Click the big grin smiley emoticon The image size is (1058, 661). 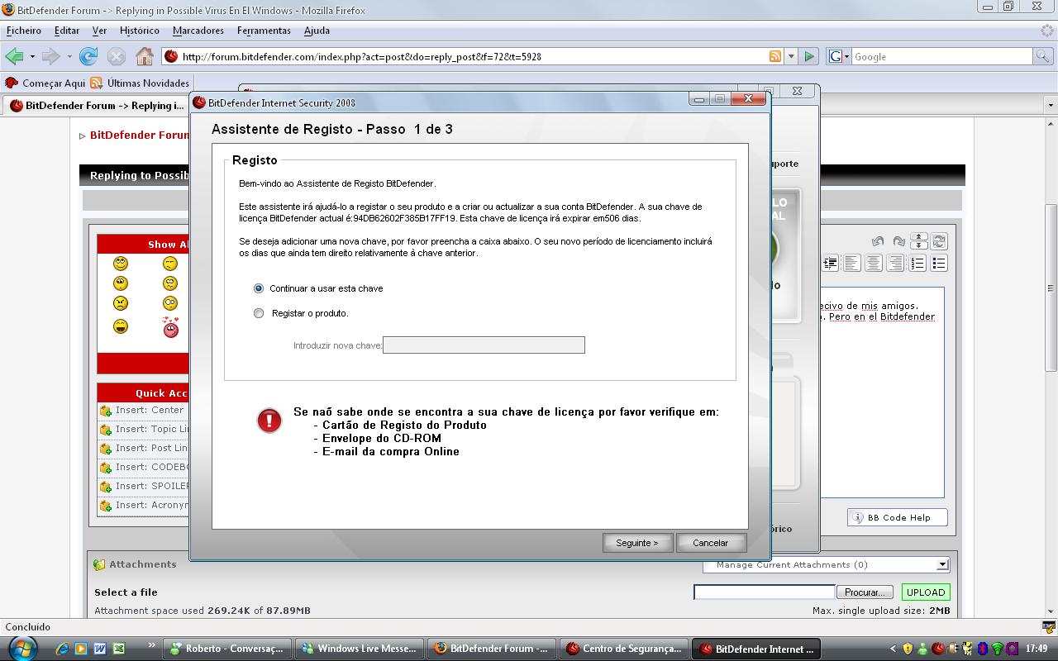pos(121,326)
